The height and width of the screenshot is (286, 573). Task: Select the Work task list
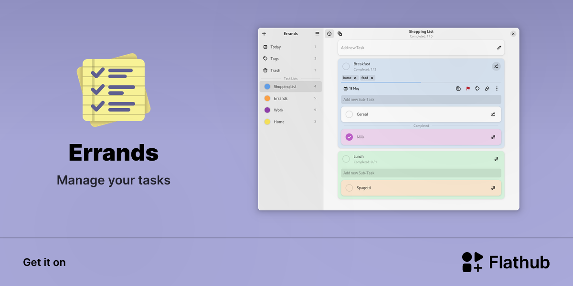click(x=290, y=110)
